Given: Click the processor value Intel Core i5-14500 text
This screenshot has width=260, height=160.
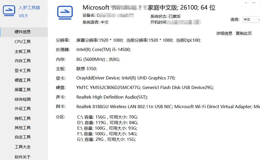Looking at the screenshot, I should point(104,49).
